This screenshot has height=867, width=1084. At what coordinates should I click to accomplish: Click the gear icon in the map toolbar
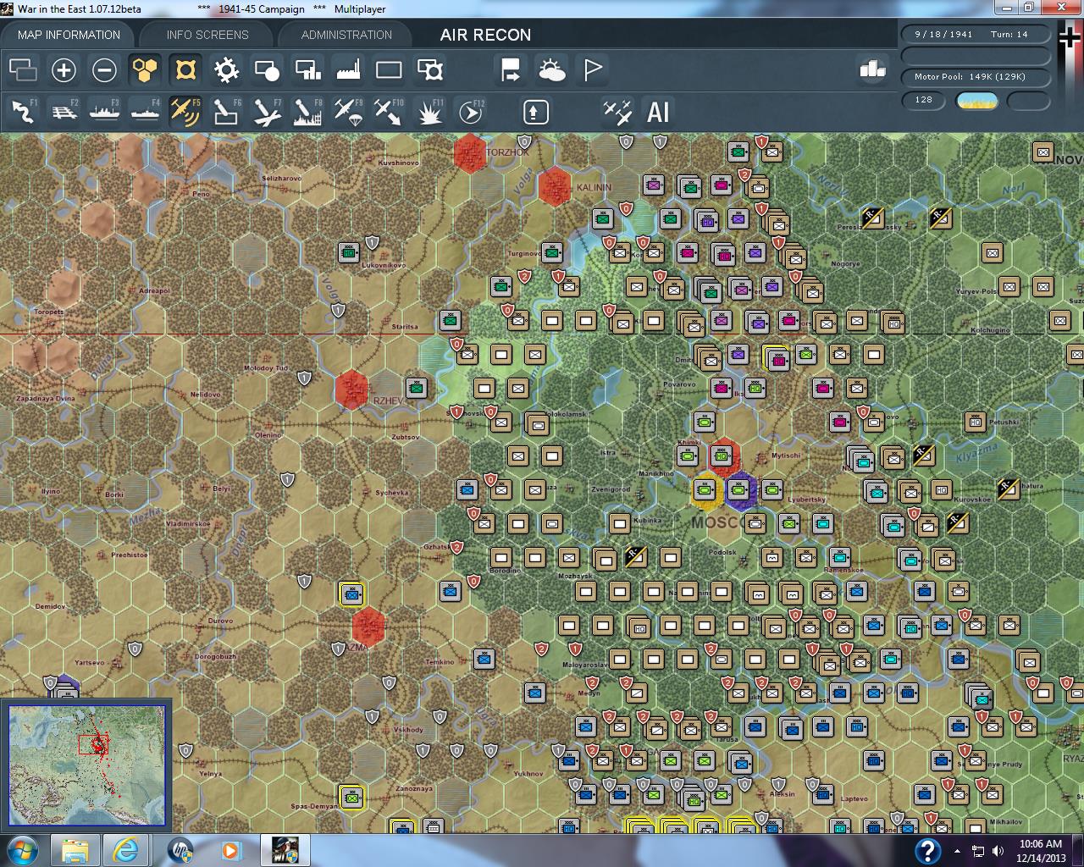[226, 70]
